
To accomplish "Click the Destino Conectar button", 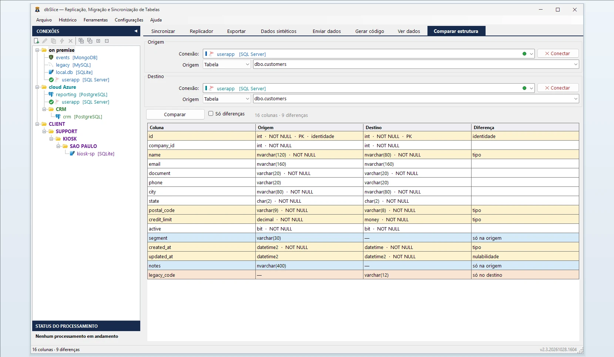I will point(558,88).
